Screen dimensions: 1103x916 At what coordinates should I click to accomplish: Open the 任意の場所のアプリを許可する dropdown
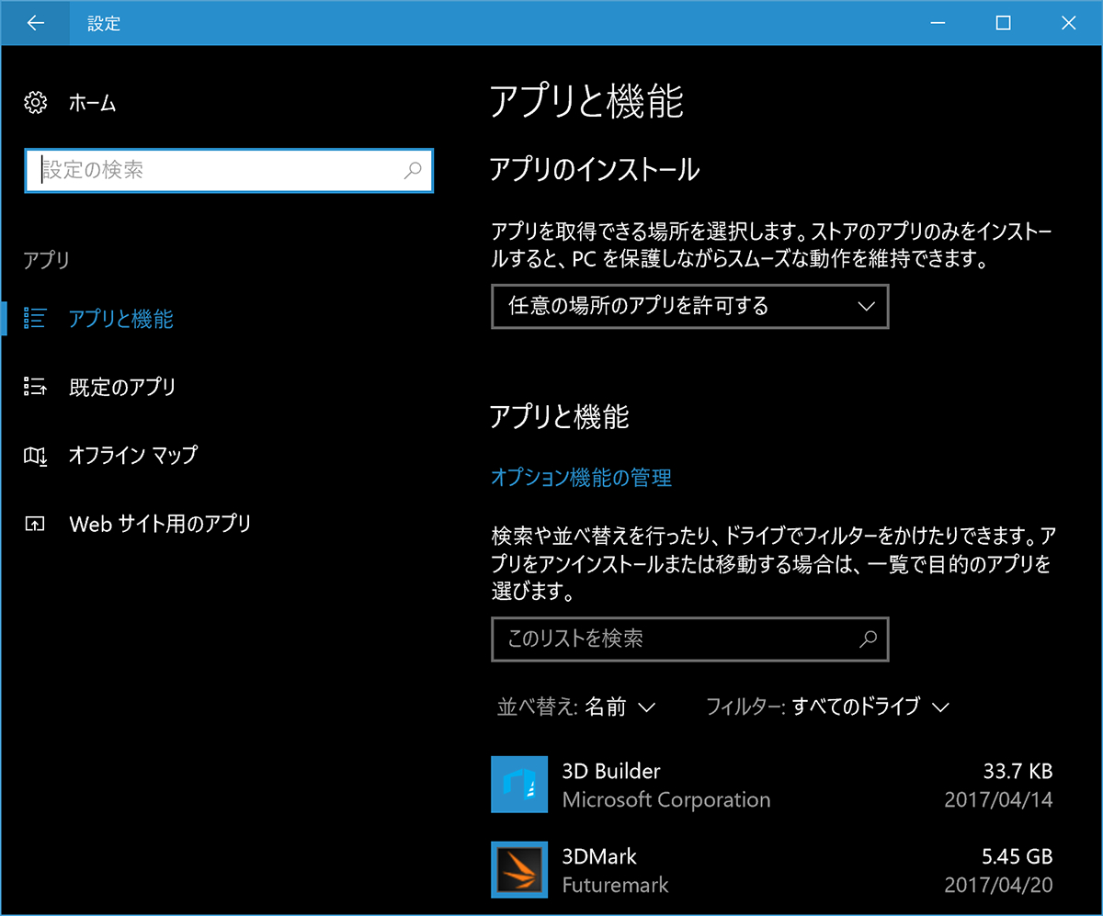(689, 306)
